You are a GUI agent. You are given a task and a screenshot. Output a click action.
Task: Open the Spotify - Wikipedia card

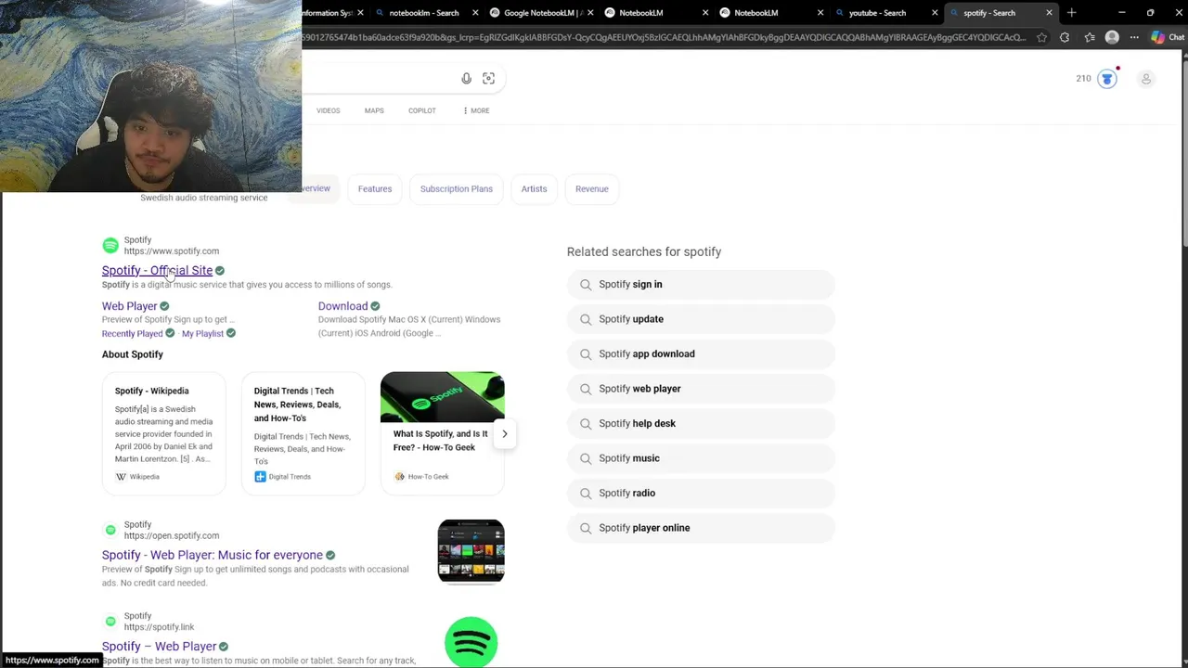pos(163,433)
